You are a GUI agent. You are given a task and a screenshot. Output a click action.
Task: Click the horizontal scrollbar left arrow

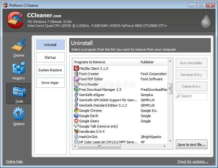(x=75, y=146)
